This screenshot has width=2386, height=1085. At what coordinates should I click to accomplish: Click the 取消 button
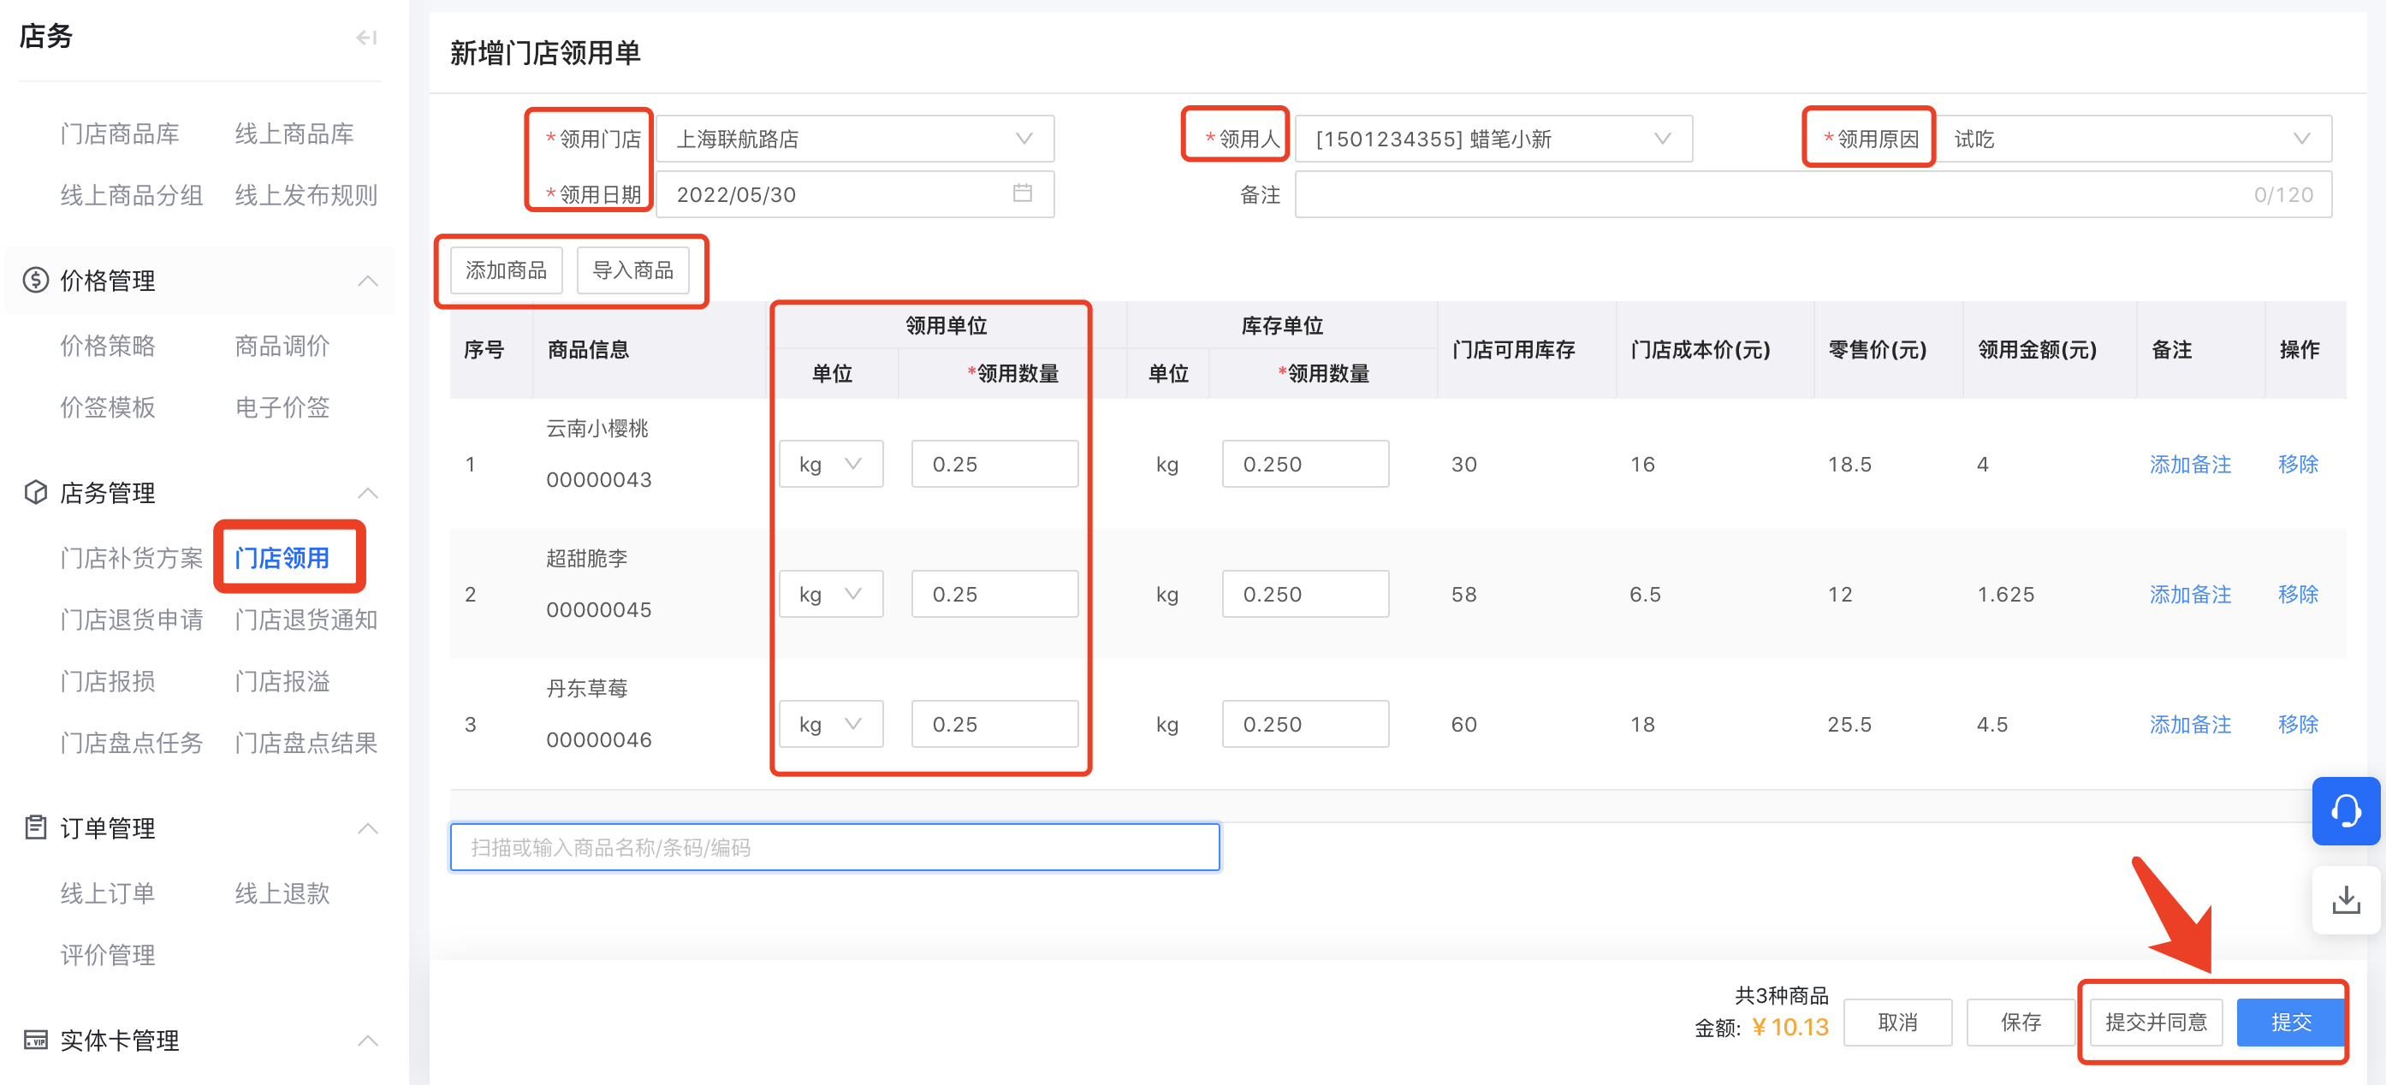click(x=1897, y=1022)
